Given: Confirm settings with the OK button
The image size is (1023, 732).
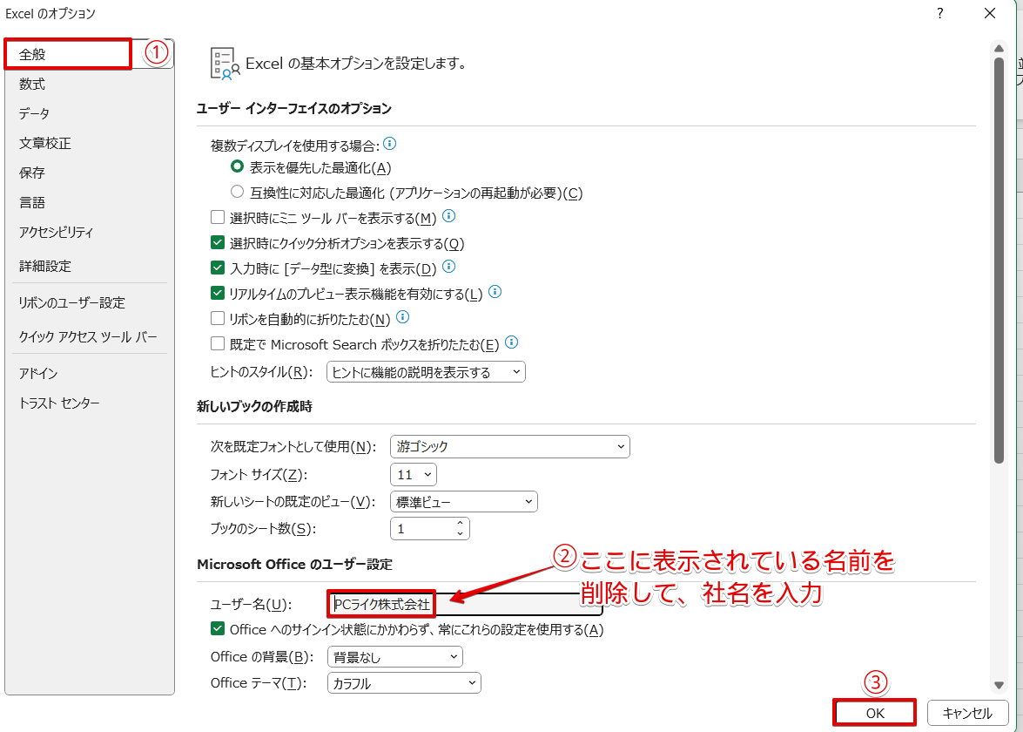Looking at the screenshot, I should coord(873,712).
